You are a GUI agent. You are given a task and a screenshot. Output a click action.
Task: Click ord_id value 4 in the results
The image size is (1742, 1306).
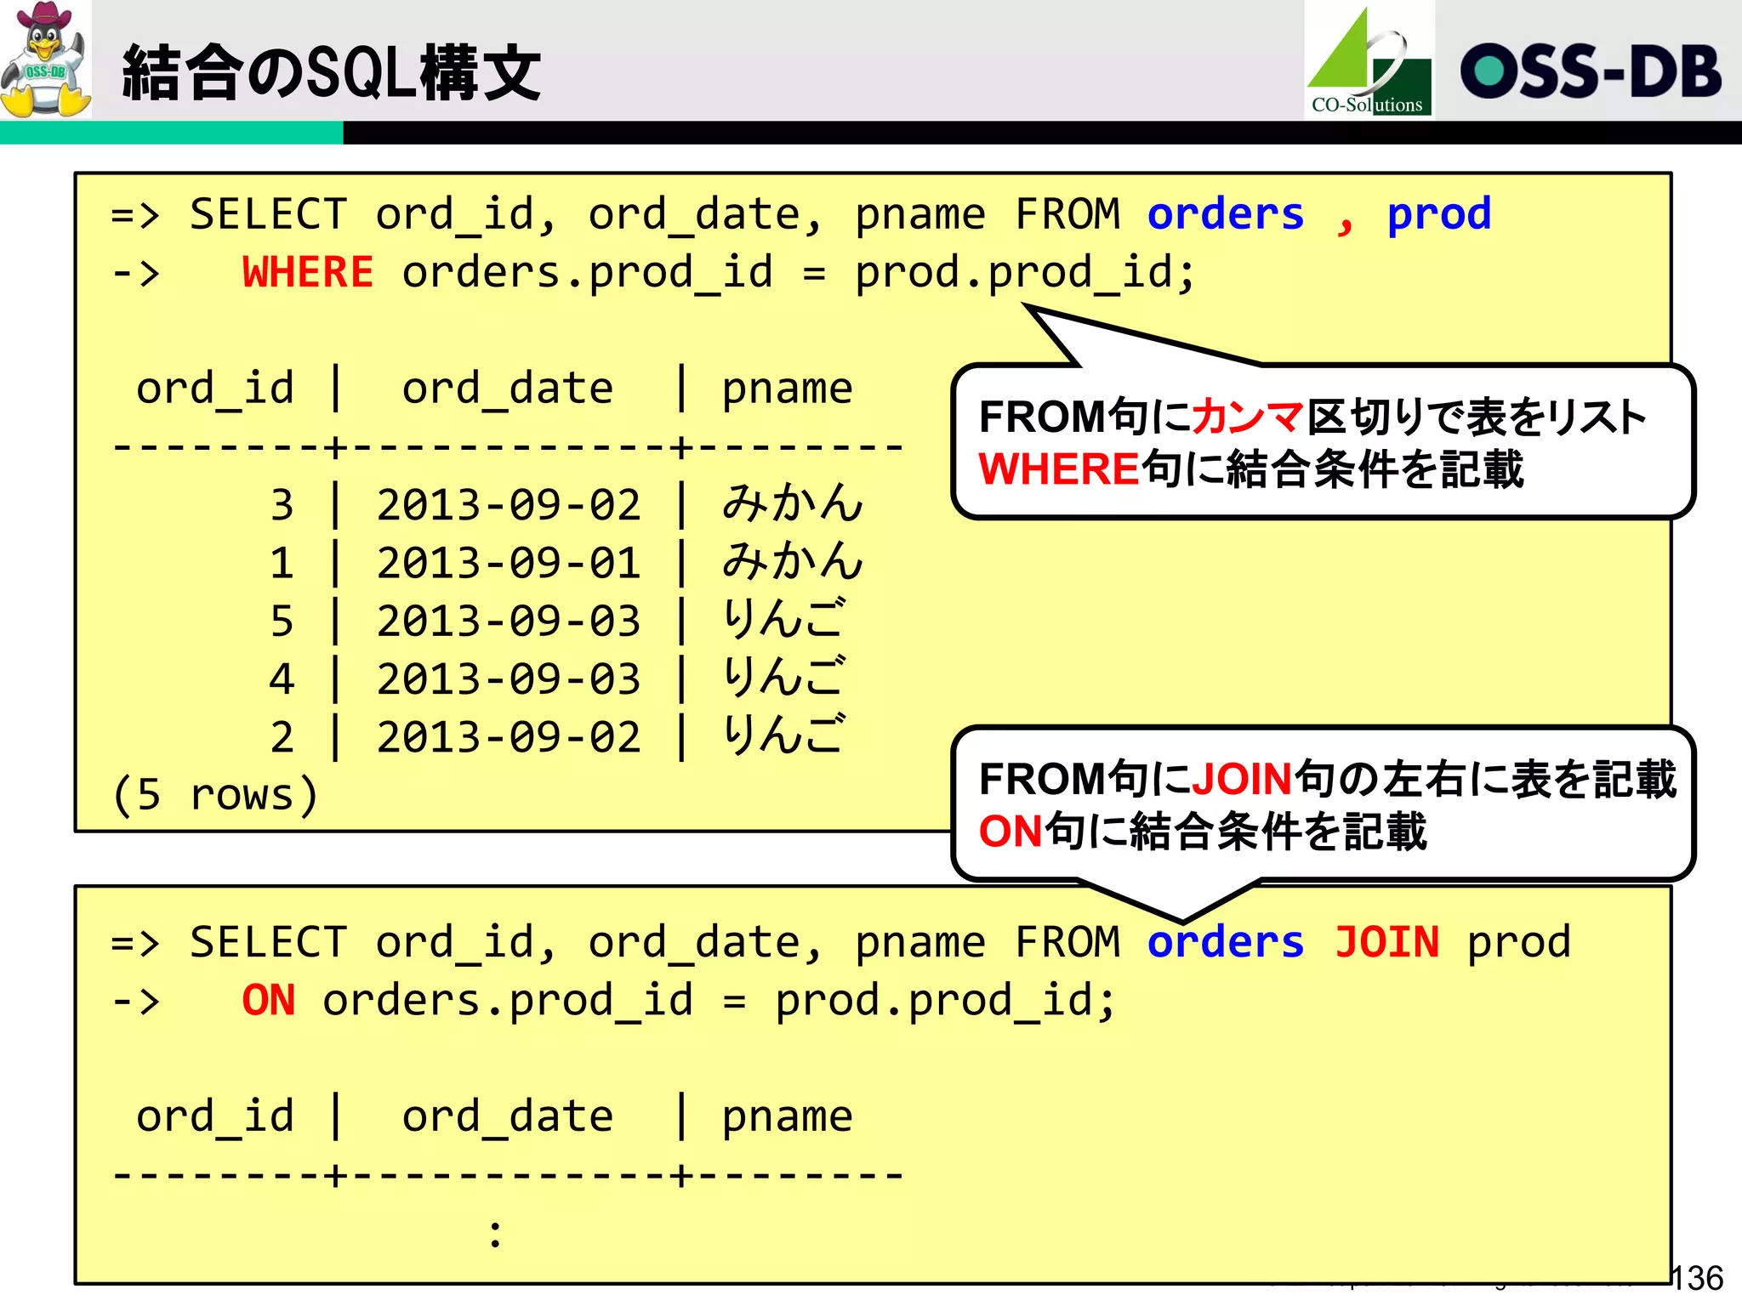(282, 679)
